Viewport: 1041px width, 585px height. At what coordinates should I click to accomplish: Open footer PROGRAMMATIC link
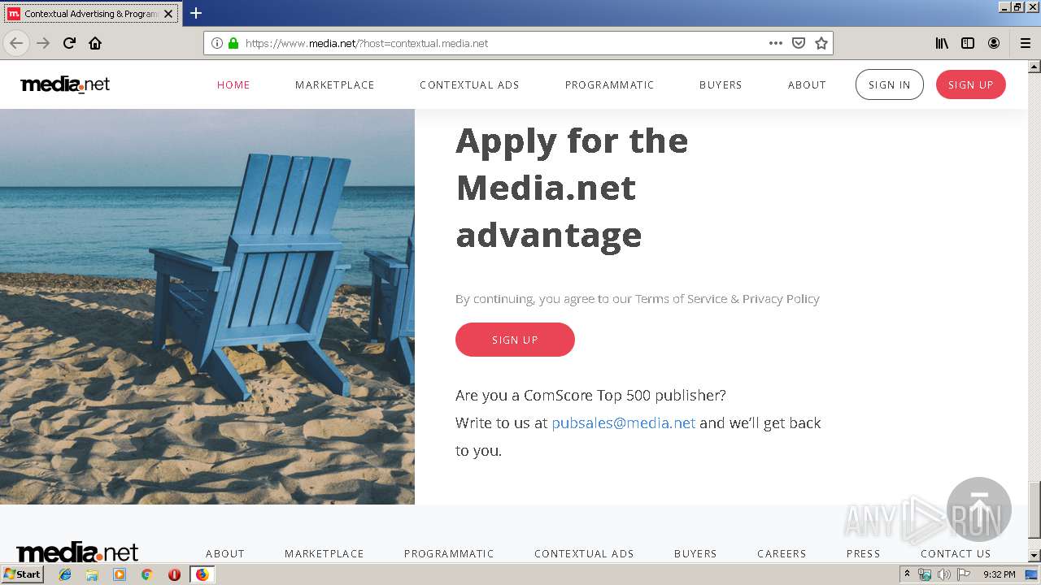coord(449,553)
